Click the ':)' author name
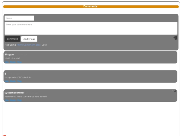The height and width of the screenshot is (136, 182). 5,74
